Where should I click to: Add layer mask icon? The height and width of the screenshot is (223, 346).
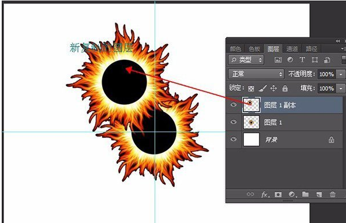pyautogui.click(x=278, y=194)
